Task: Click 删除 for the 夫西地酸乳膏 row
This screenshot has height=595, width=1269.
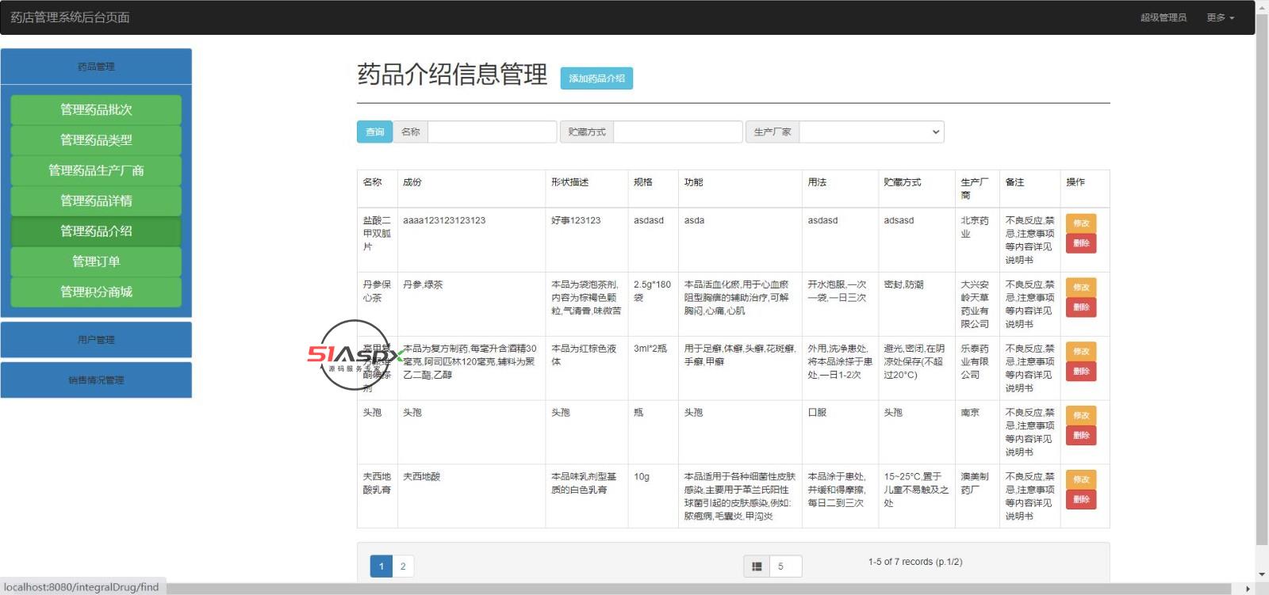Action: pyautogui.click(x=1081, y=500)
